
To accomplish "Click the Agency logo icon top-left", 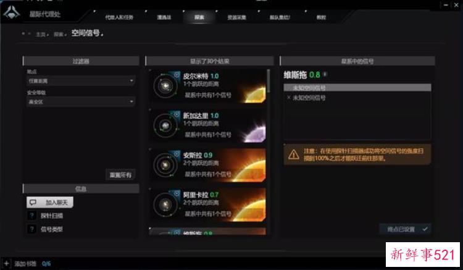I will [x=12, y=13].
